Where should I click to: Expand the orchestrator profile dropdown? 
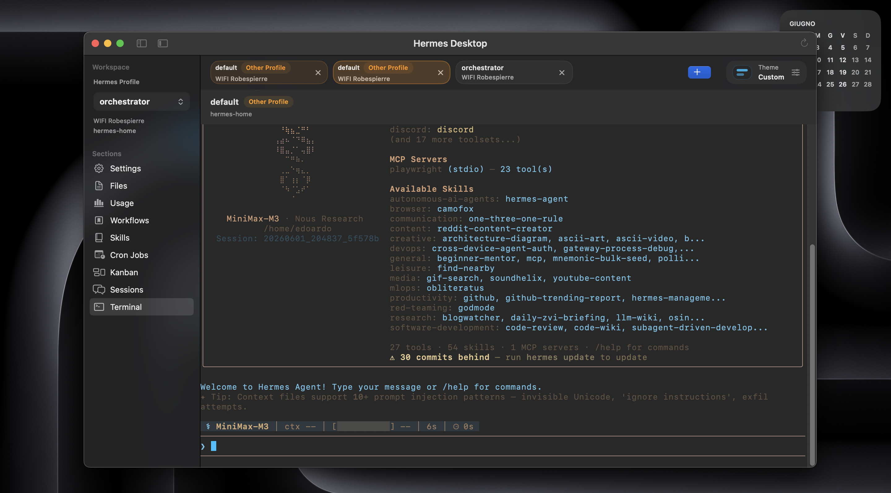pyautogui.click(x=141, y=101)
